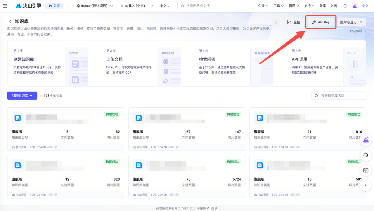
Task: Focus the 搜索知识库名称 search field
Action: click(339, 96)
